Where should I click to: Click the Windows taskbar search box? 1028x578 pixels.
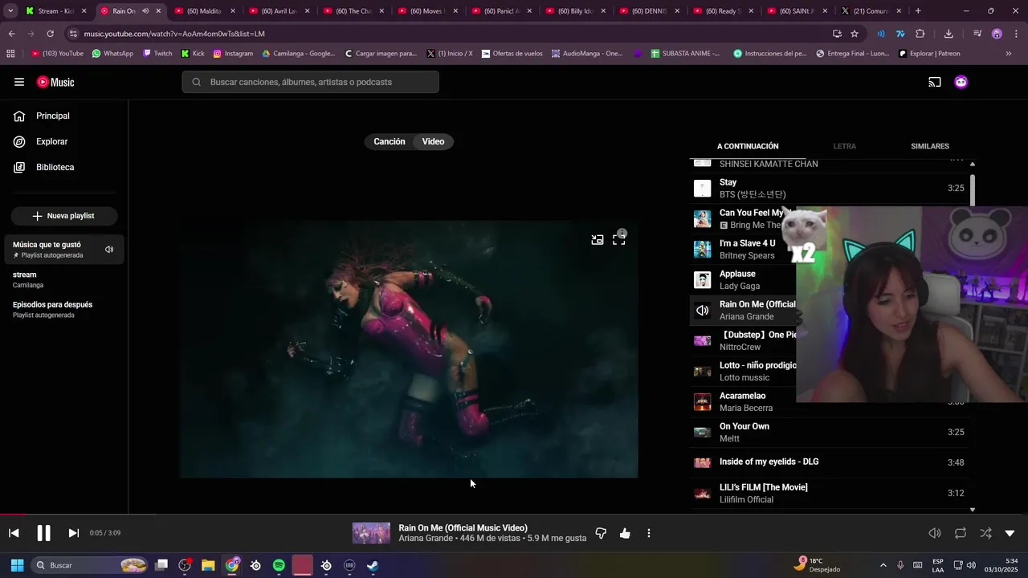pyautogui.click(x=89, y=565)
